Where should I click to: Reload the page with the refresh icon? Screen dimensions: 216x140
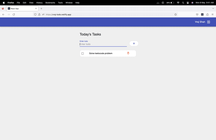point(14,14)
